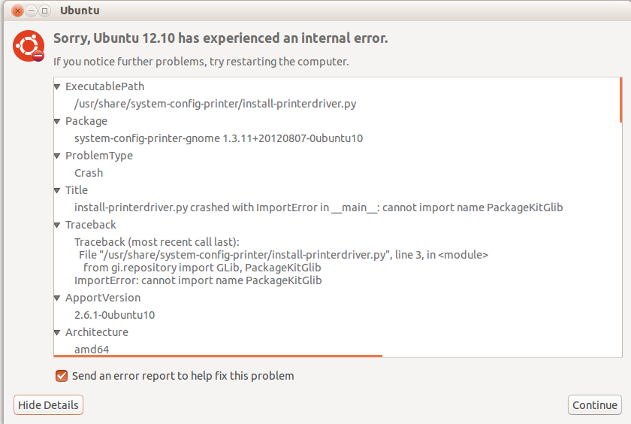This screenshot has width=631, height=424.
Task: Collapse the Architecture section
Action: pos(58,333)
